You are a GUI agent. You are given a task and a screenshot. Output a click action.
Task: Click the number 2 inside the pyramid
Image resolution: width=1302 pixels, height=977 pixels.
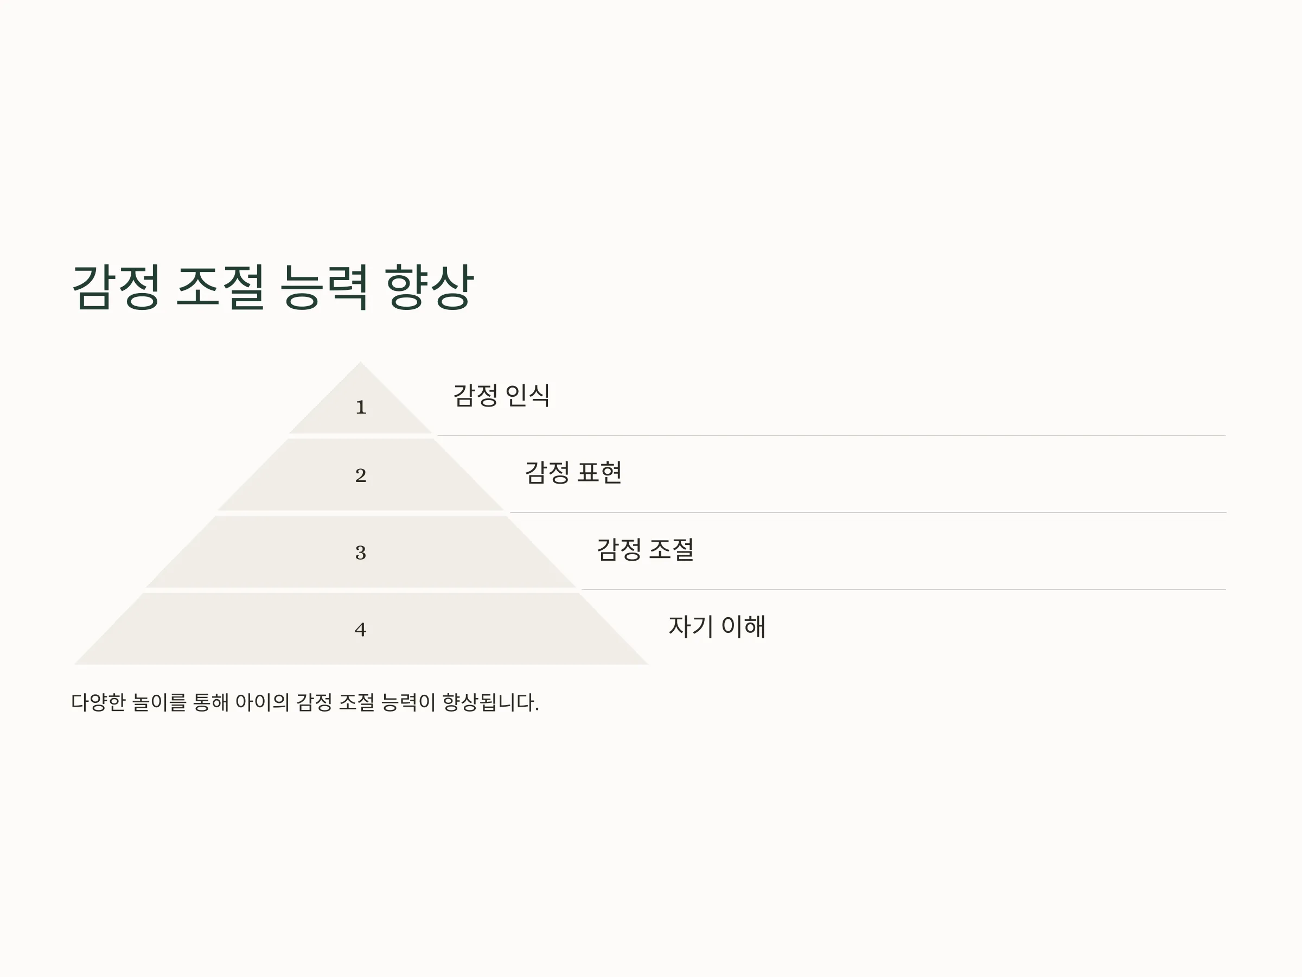click(361, 475)
